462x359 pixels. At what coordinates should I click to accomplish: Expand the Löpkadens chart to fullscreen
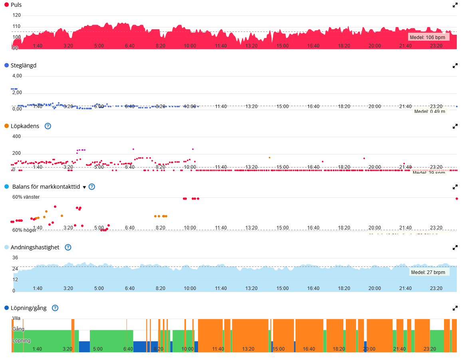455,126
